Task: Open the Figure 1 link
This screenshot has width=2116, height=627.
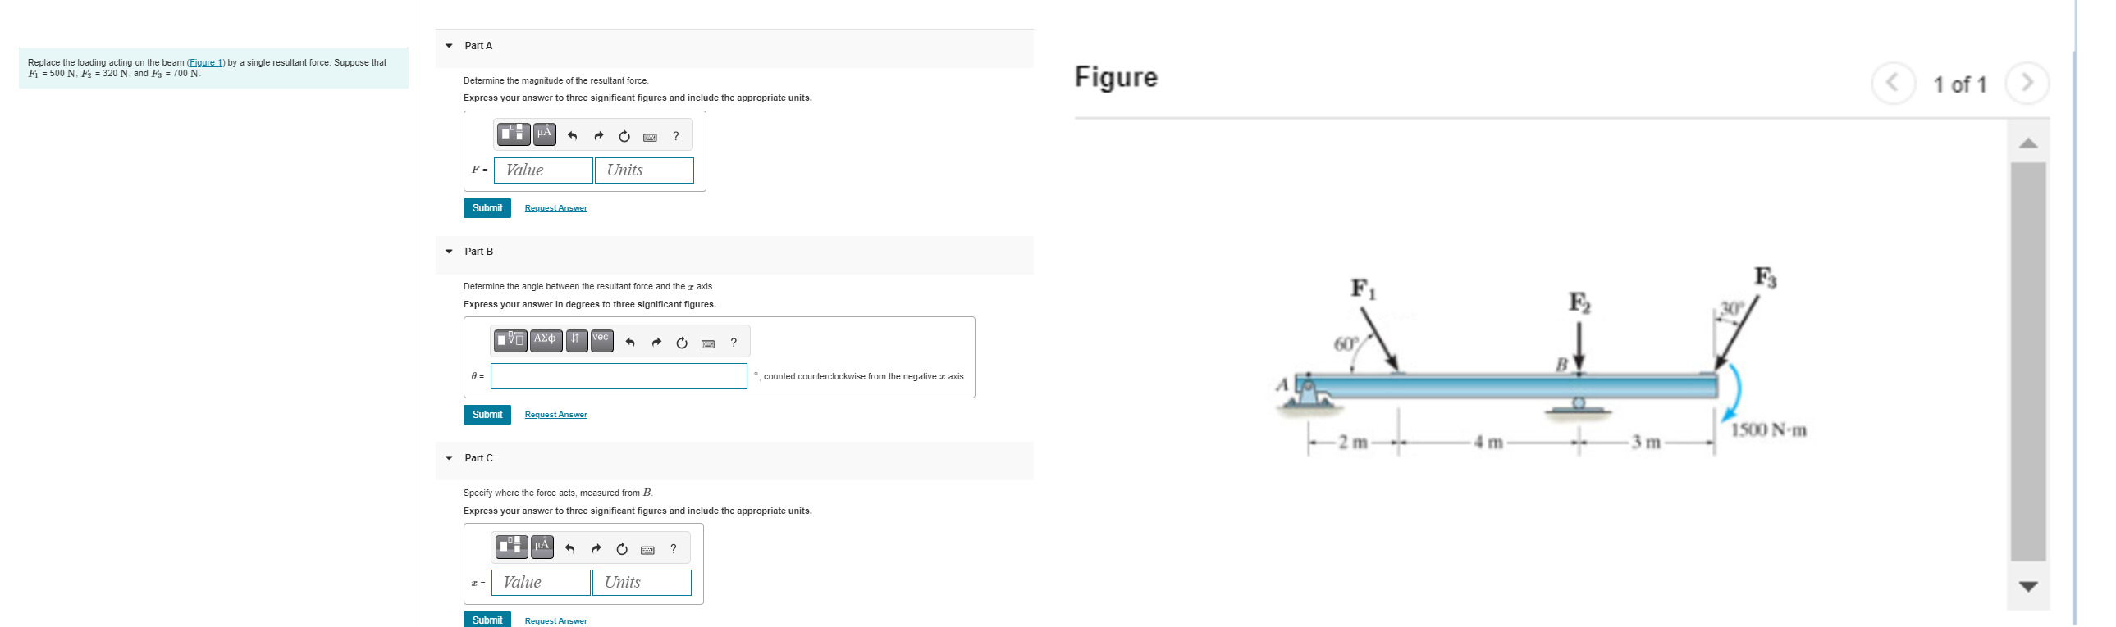Action: pos(206,62)
